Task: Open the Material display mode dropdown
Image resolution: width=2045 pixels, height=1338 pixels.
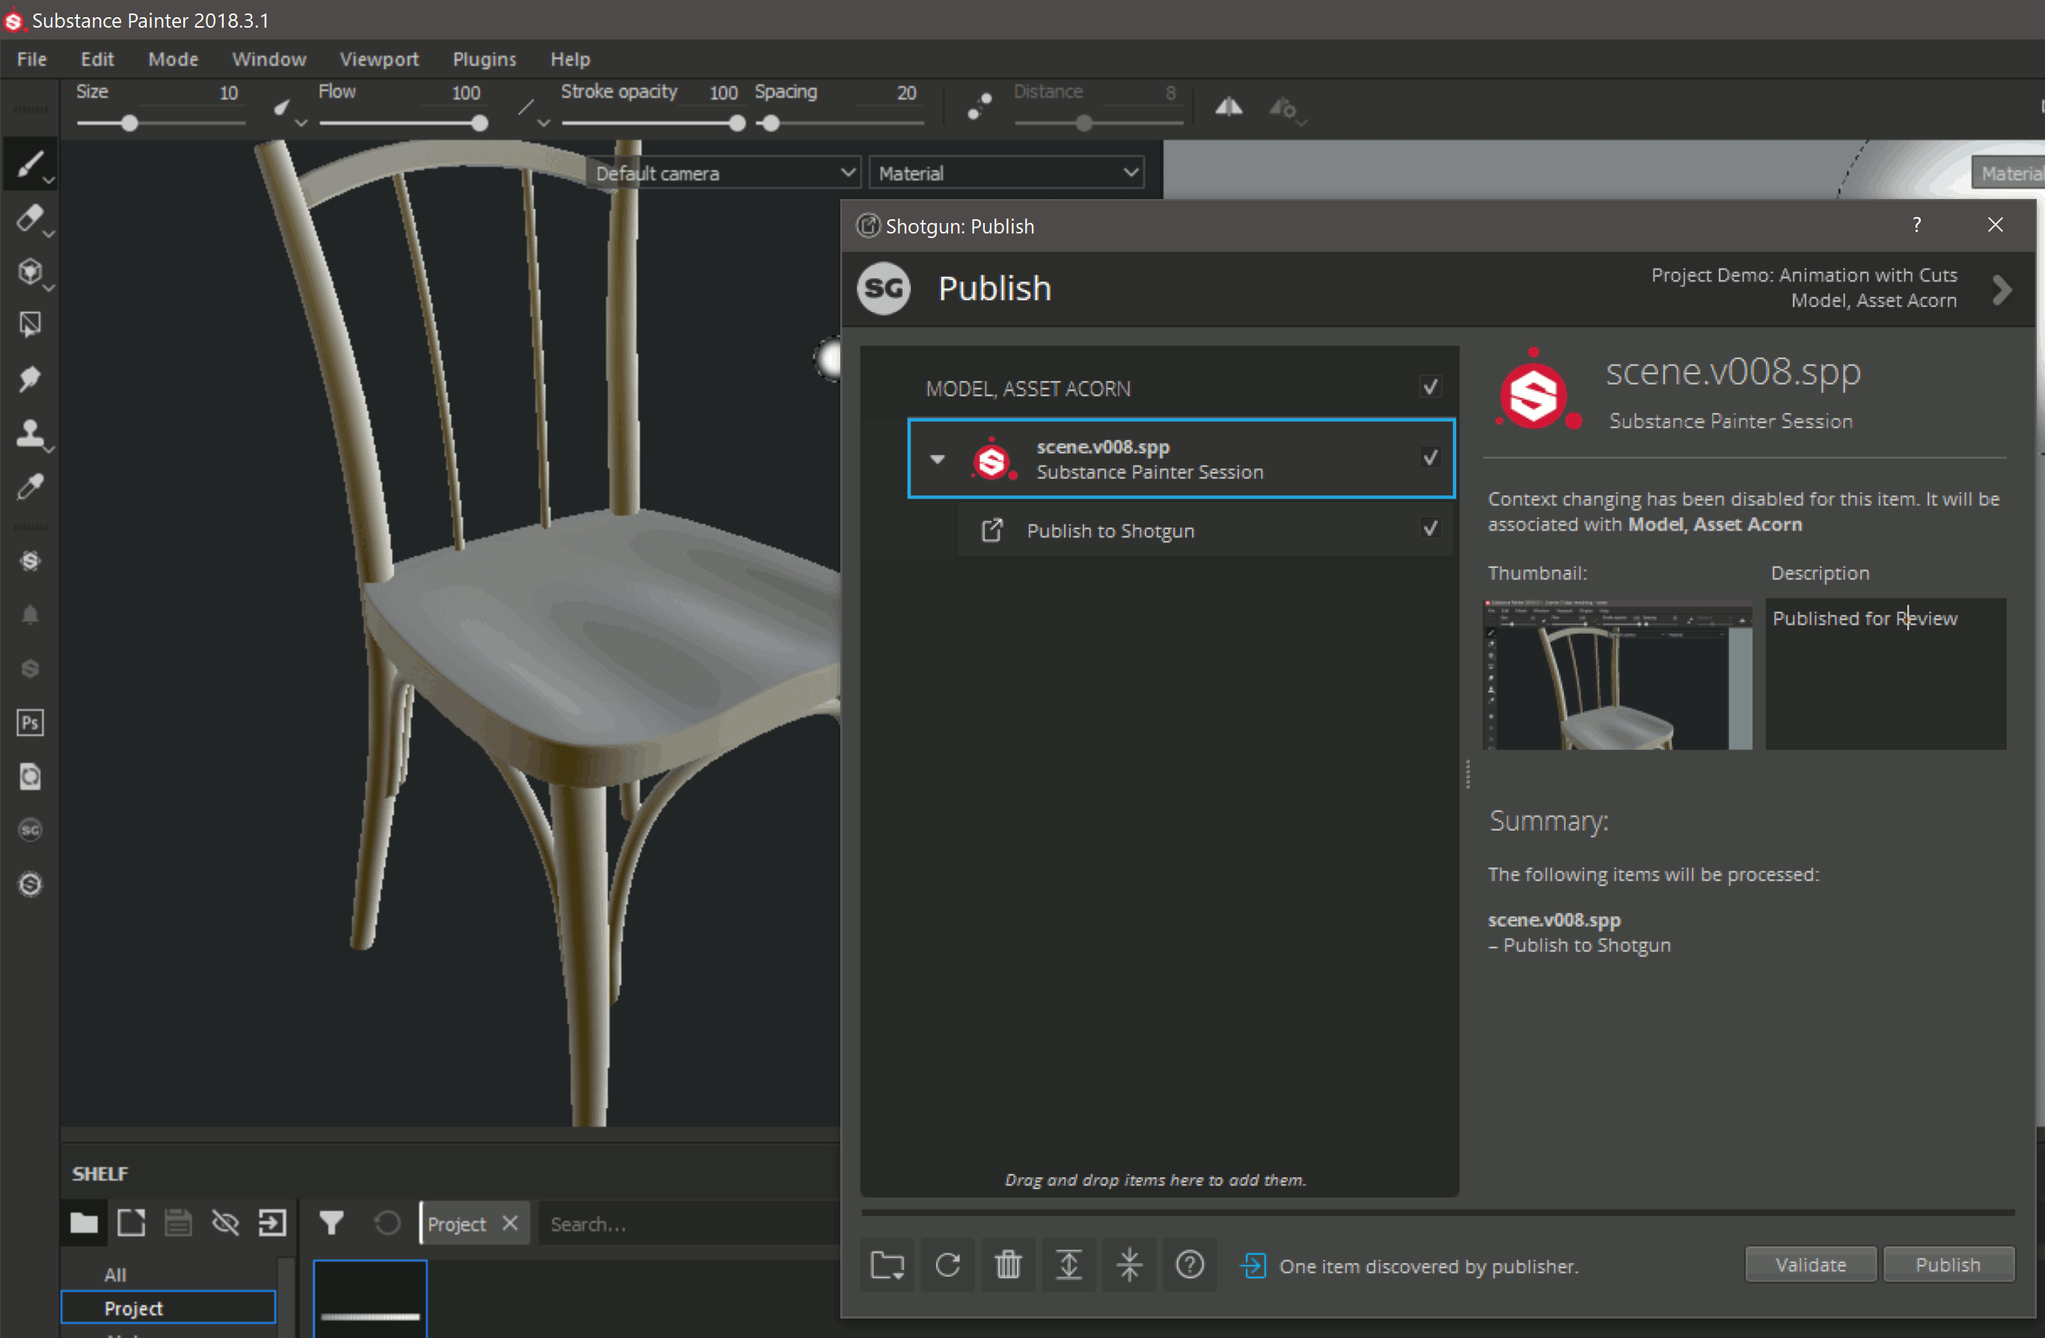Action: click(x=1006, y=174)
